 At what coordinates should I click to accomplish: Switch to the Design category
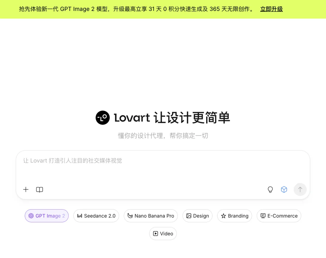197,216
